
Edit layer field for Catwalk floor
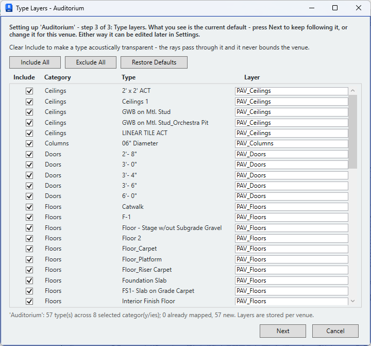(292, 207)
